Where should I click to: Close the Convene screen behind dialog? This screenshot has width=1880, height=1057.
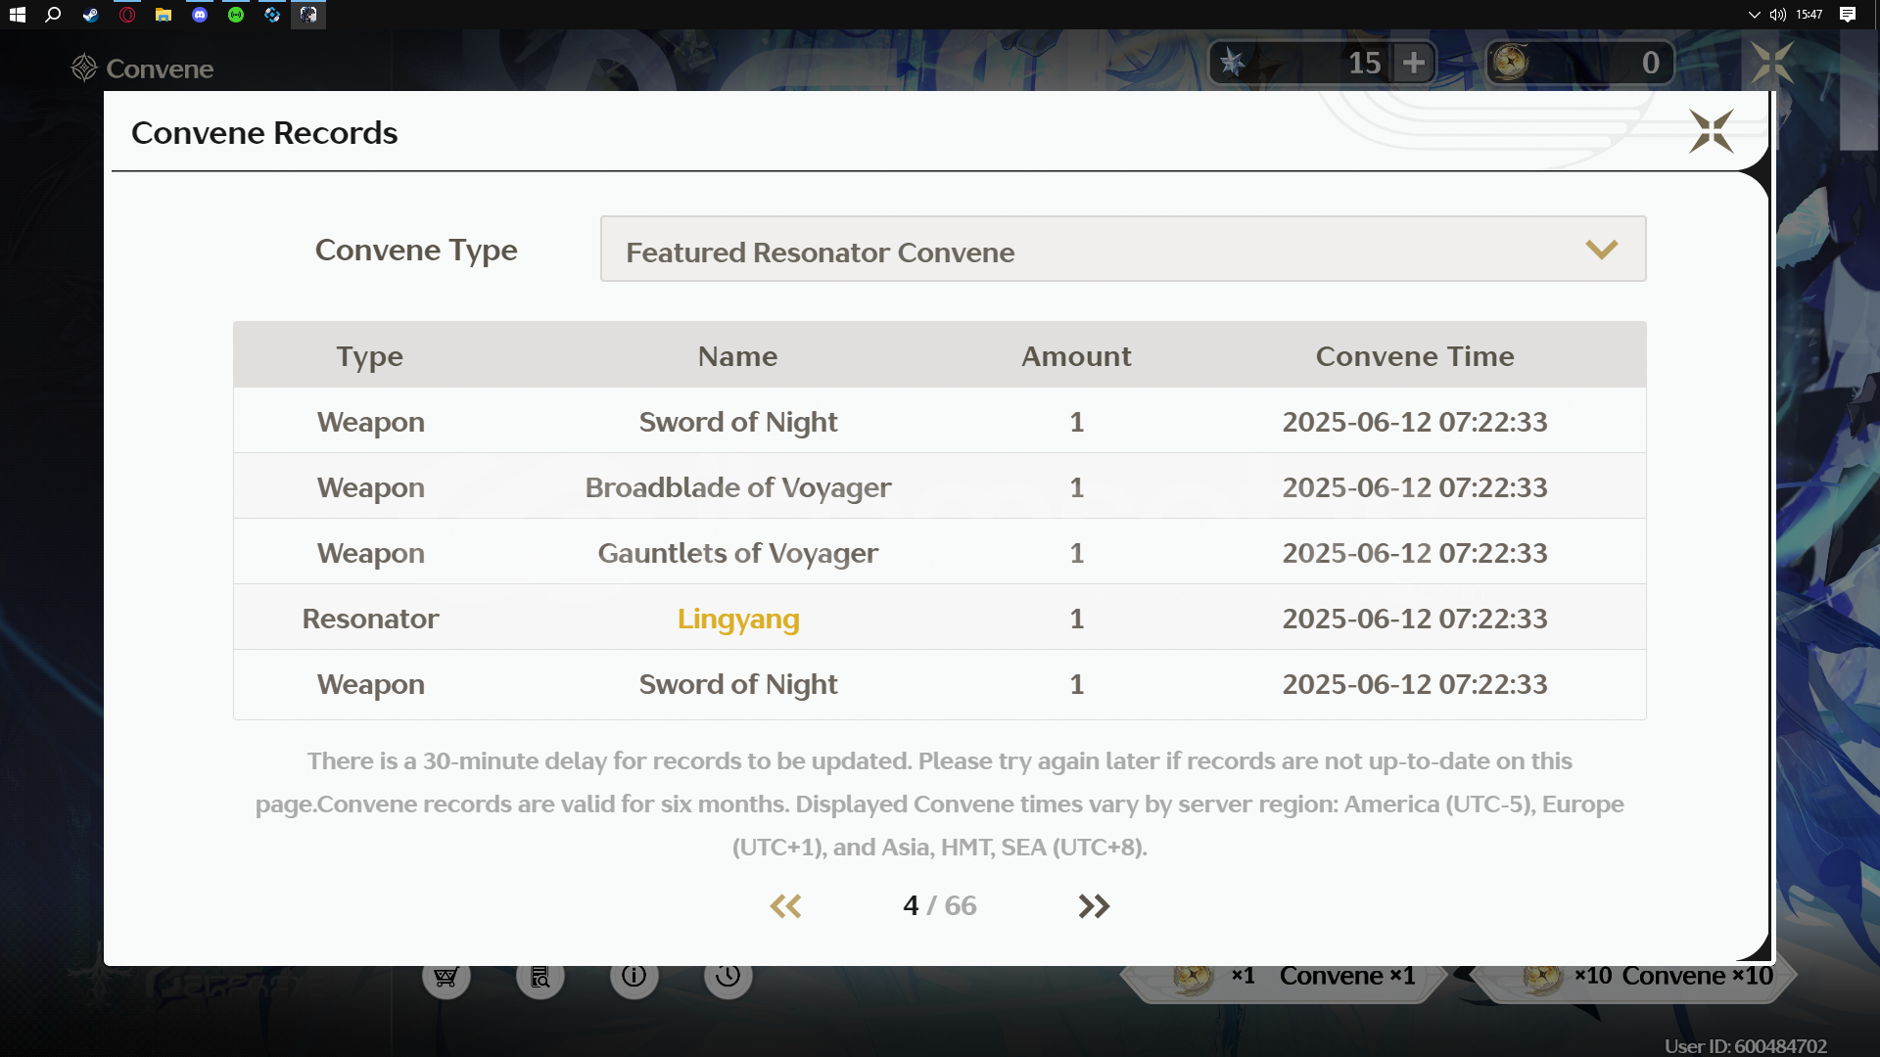coord(1771,63)
